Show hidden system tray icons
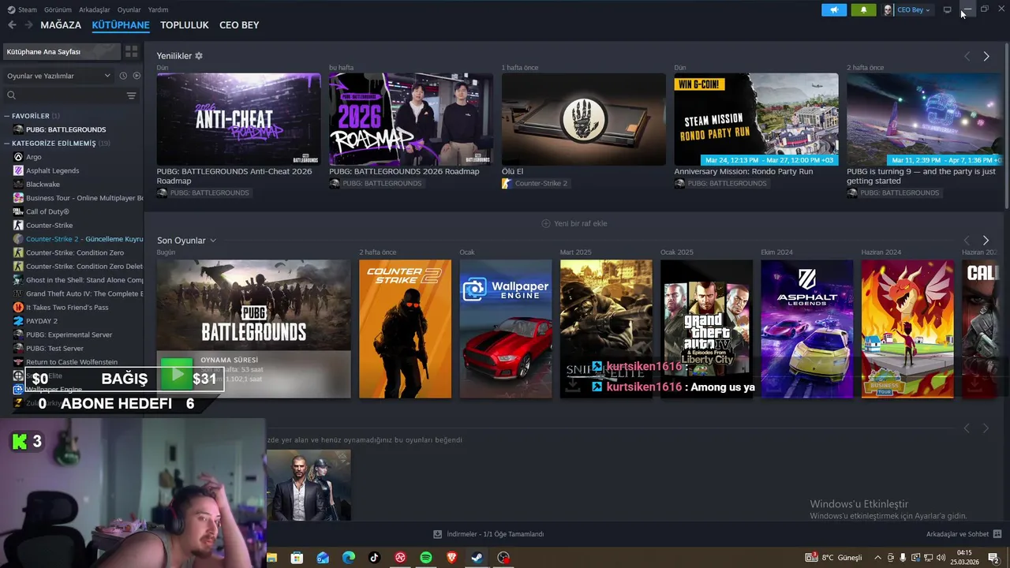 [877, 558]
